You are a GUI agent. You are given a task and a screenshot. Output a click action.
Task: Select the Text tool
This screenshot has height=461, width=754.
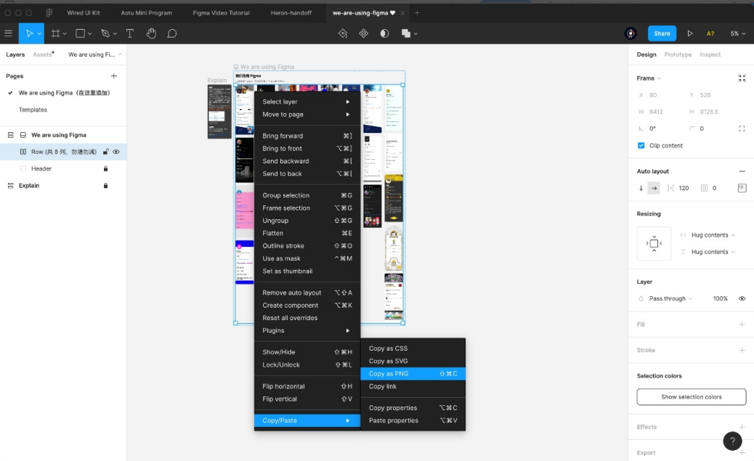(130, 33)
